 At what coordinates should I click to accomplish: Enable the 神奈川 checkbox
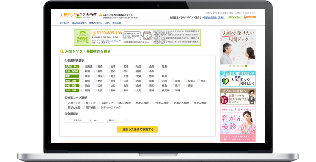click(x=96, y=76)
